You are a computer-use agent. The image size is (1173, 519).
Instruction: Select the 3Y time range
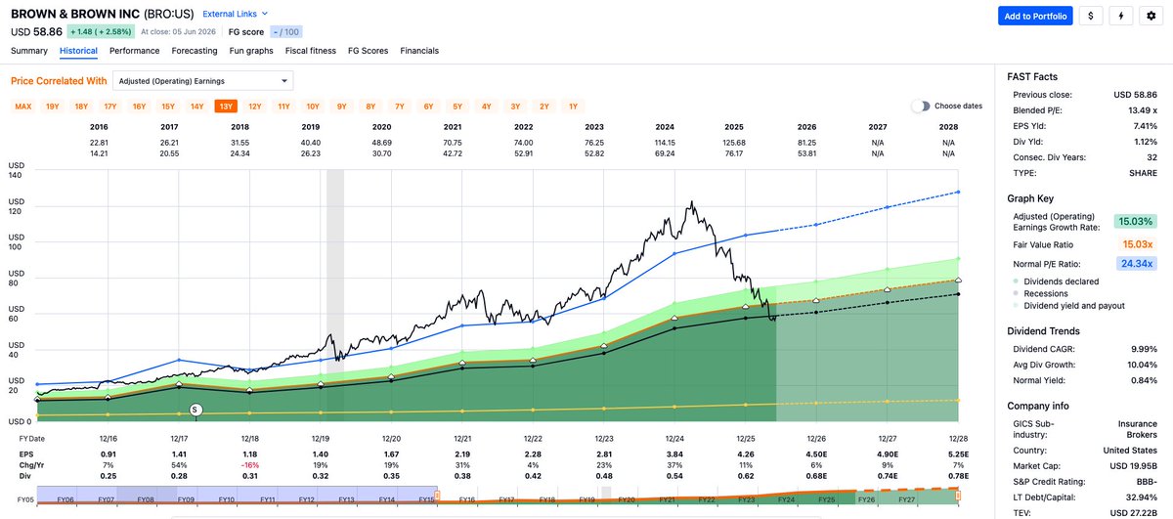click(x=515, y=106)
